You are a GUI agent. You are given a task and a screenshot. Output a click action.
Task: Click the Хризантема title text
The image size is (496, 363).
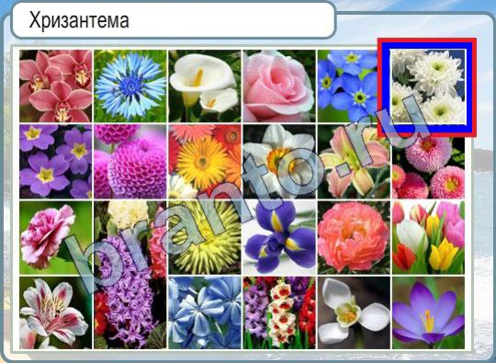click(79, 20)
